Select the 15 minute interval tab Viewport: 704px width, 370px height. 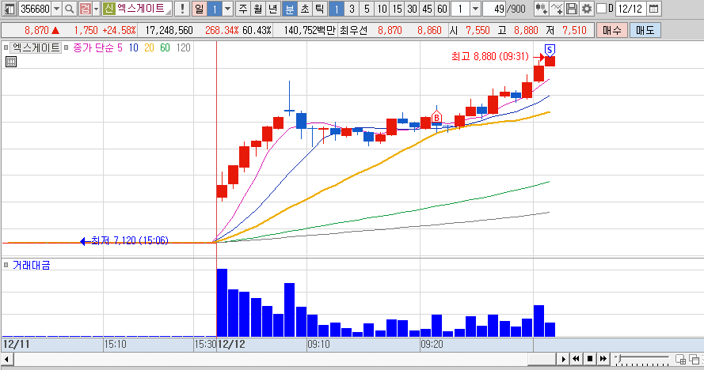(x=398, y=9)
